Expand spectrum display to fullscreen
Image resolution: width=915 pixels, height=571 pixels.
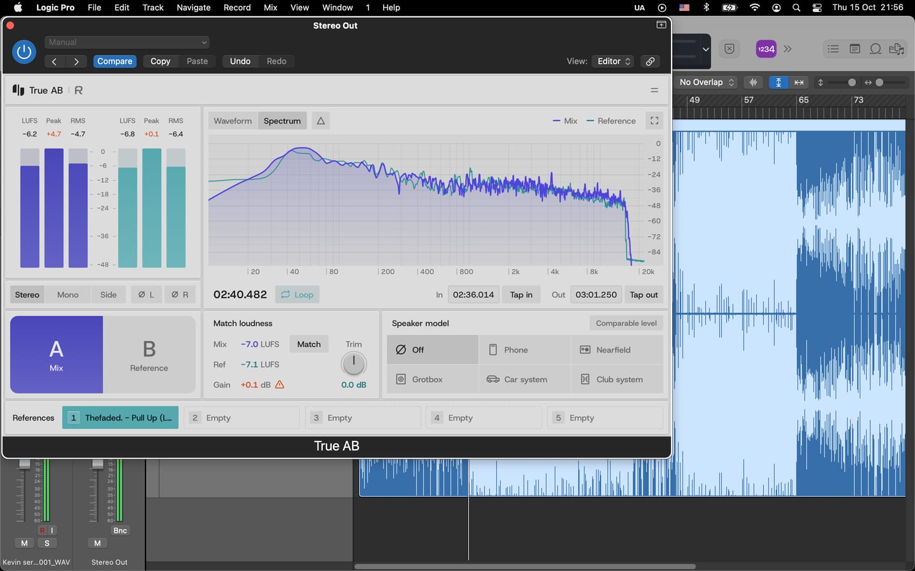tap(654, 121)
